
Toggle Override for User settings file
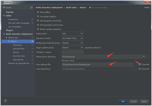[x=139, y=64]
